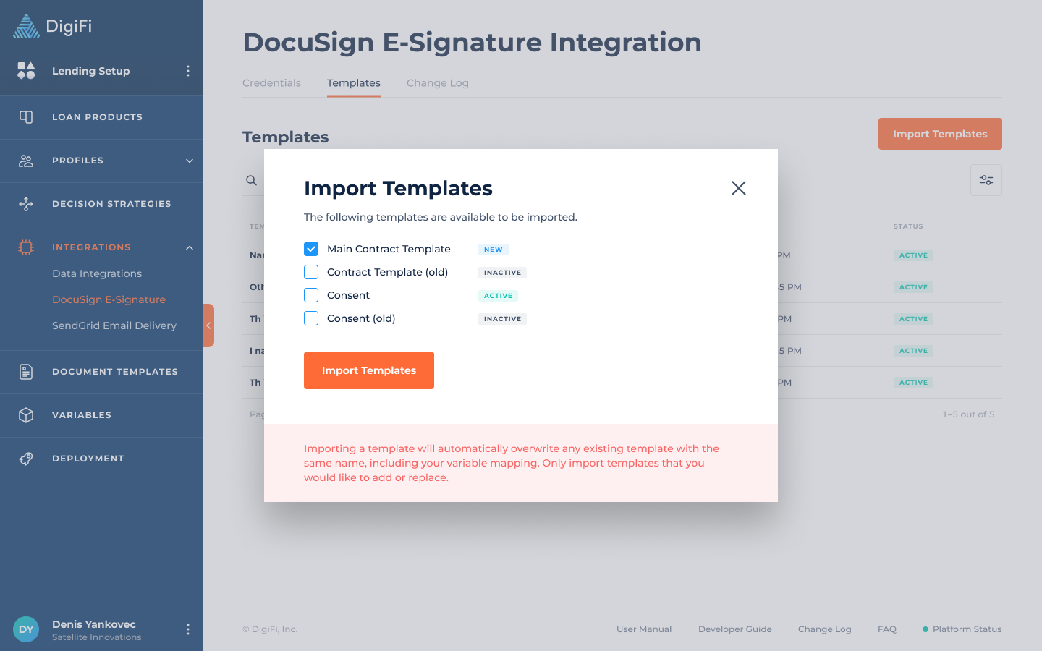This screenshot has height=651, width=1042.
Task: Uncheck Main Contract Template checkbox
Action: [311, 249]
